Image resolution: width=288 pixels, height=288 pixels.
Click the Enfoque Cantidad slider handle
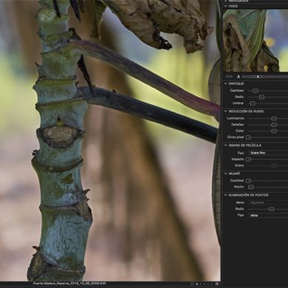pyautogui.click(x=256, y=91)
